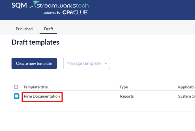Viewport: 195px width, 131px height.
Task: Click the SQM logo text
Action: tap(19, 5)
